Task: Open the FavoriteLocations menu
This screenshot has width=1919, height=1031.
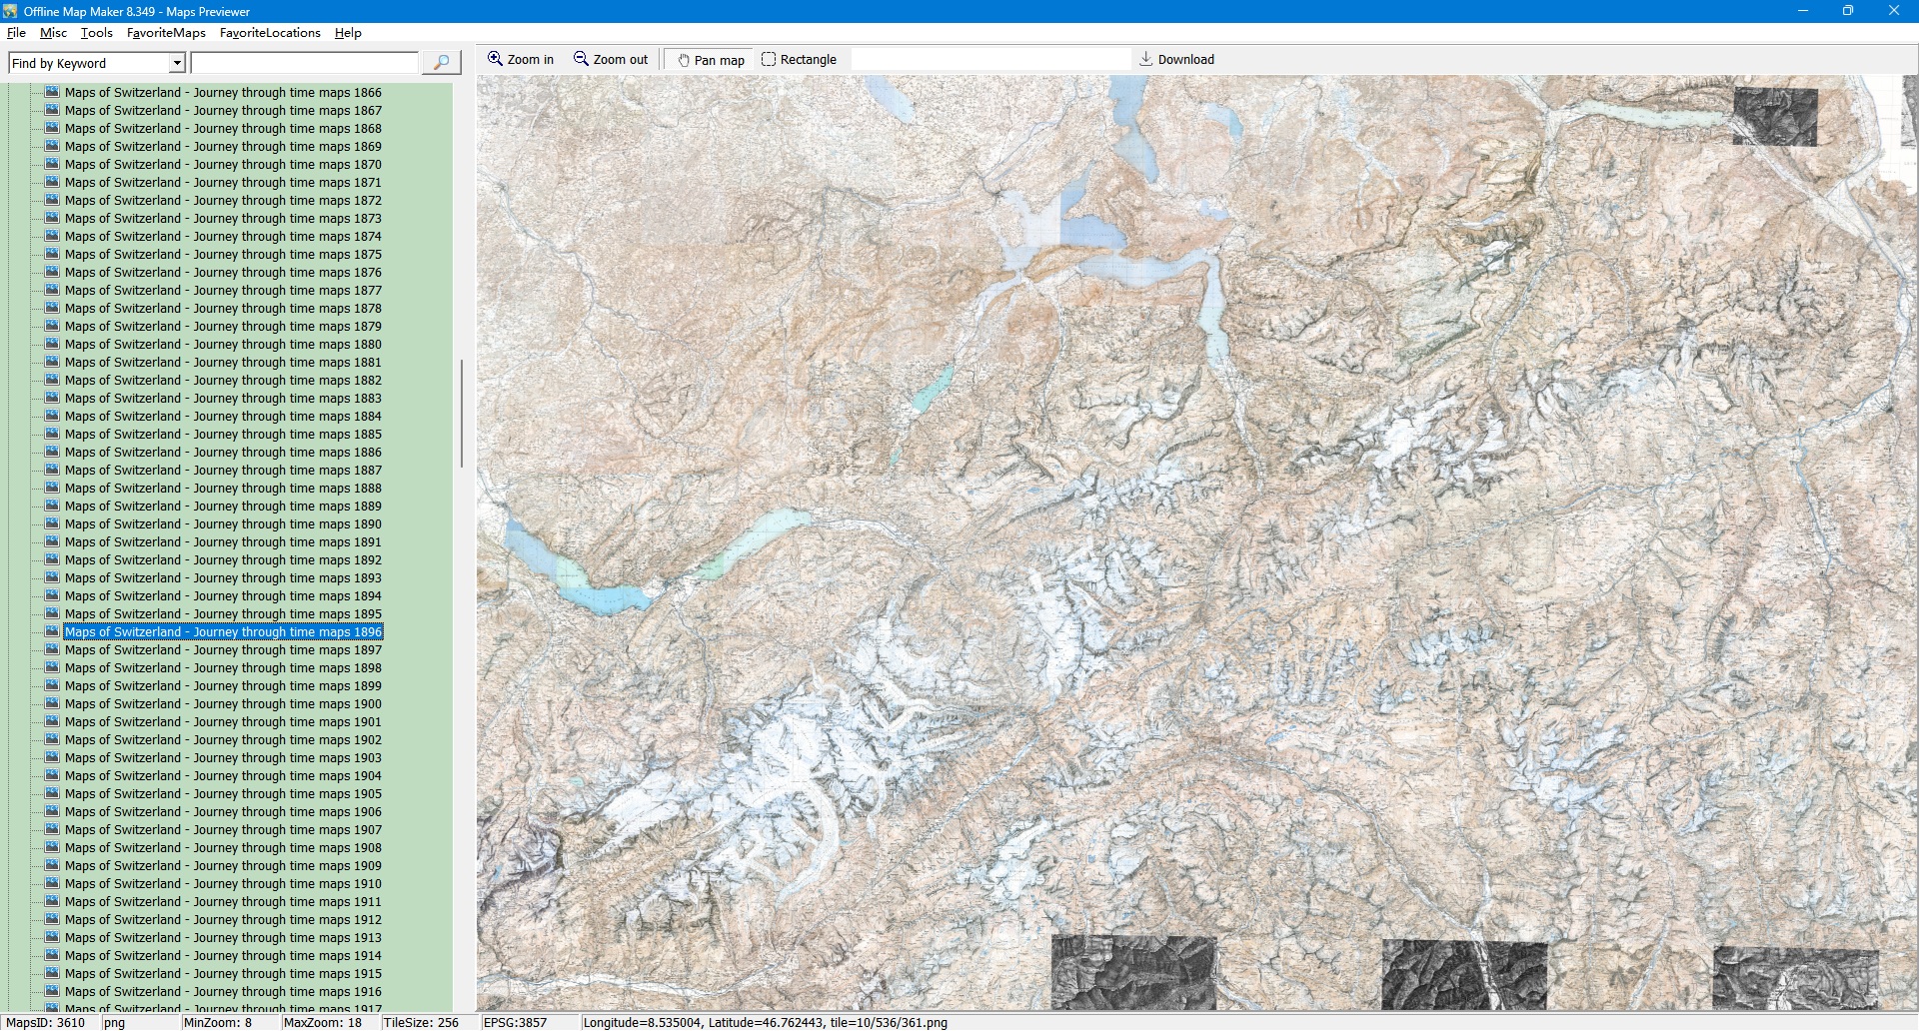Action: pos(270,33)
